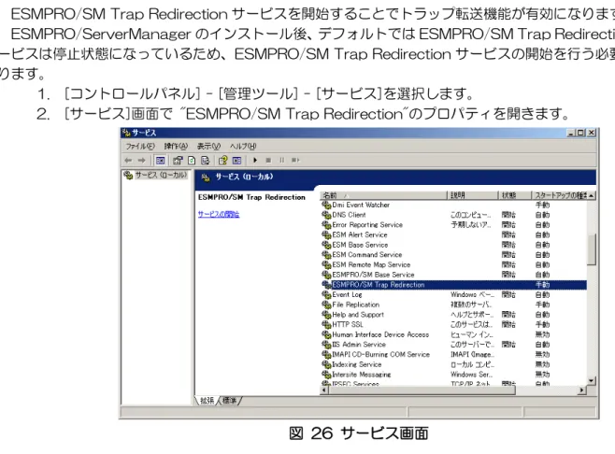Screen dimensions: 615x454
Task: Click the Help toolbar icon
Action: pyautogui.click(x=222, y=160)
